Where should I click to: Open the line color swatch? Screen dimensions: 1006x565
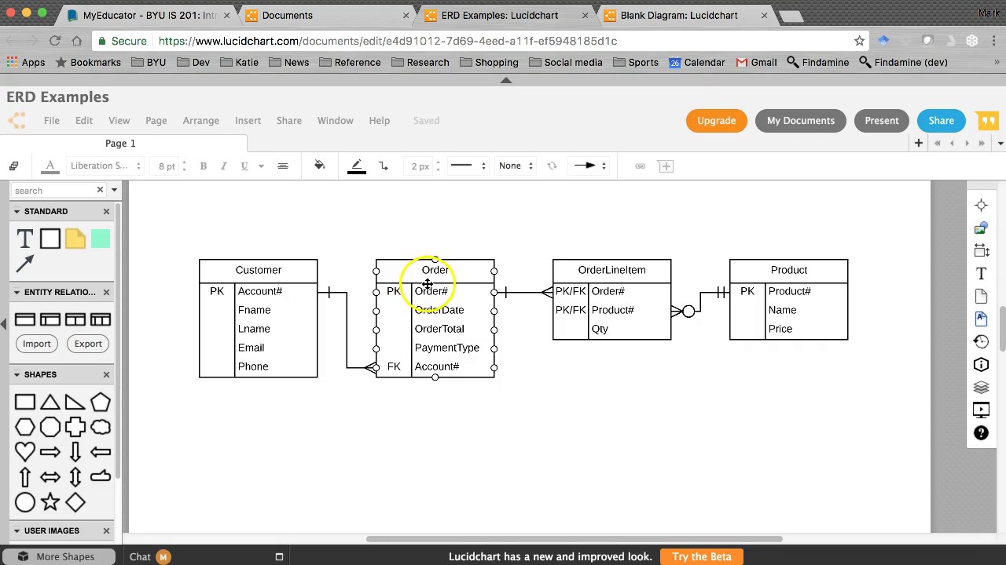pyautogui.click(x=357, y=166)
